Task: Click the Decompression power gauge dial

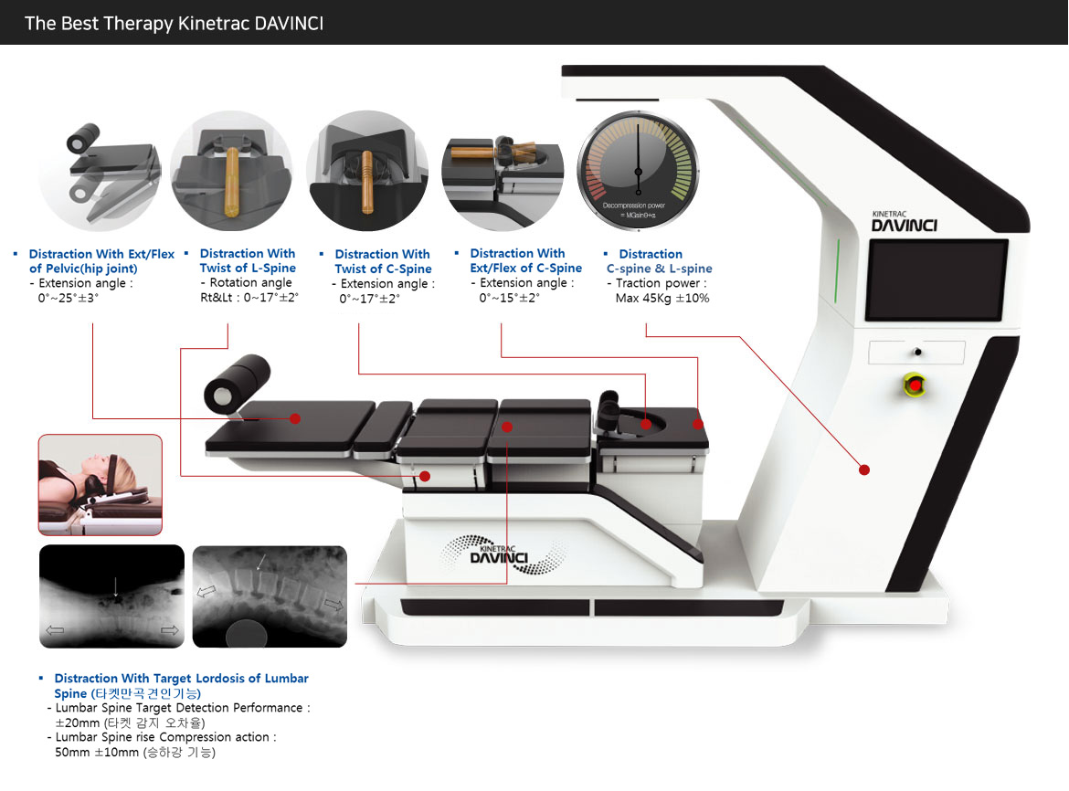Action: 638,172
